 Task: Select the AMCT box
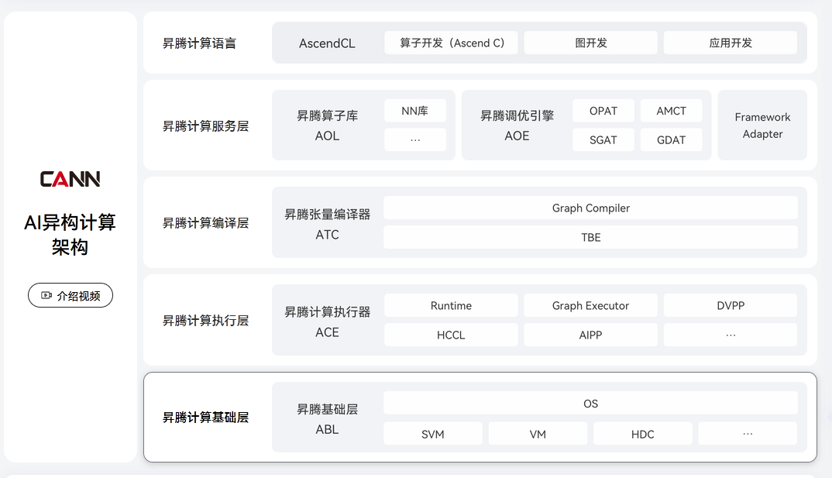(671, 111)
